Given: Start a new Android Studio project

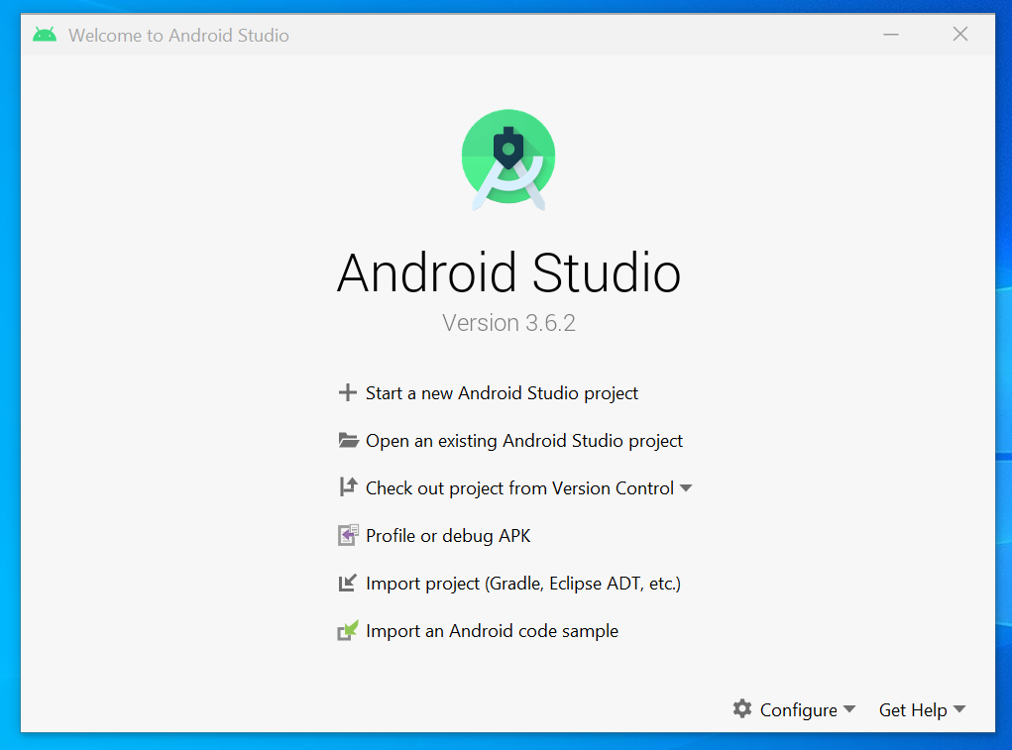Looking at the screenshot, I should (502, 392).
